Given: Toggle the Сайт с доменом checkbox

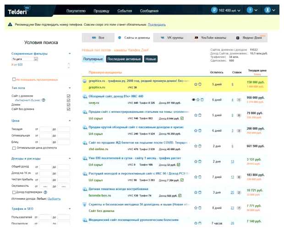Looking at the screenshot, I should [x=68, y=96].
